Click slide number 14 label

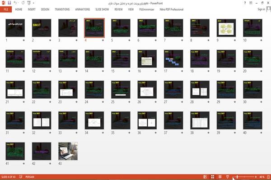coord(86,71)
